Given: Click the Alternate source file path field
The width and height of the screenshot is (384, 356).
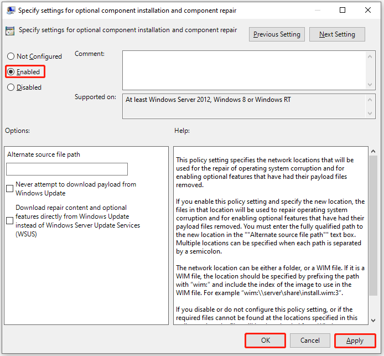Looking at the screenshot, I should (x=67, y=169).
